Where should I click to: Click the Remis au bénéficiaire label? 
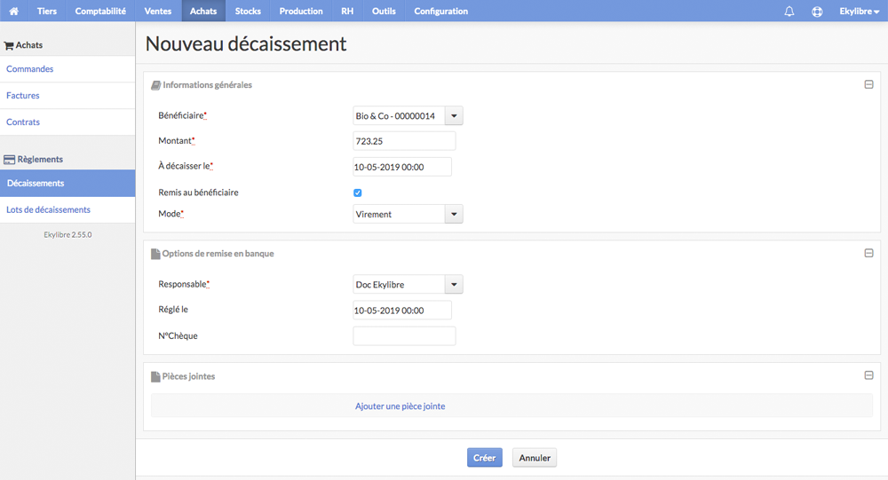[x=198, y=193]
